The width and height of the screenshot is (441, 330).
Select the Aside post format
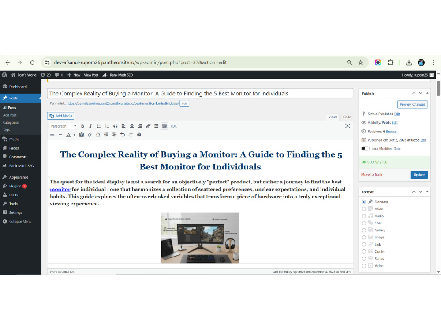coord(364,209)
